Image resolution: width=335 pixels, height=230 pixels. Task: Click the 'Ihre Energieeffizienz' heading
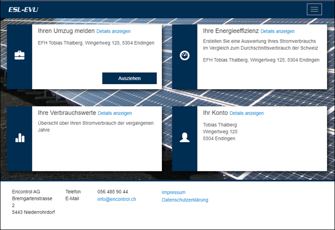click(x=231, y=31)
